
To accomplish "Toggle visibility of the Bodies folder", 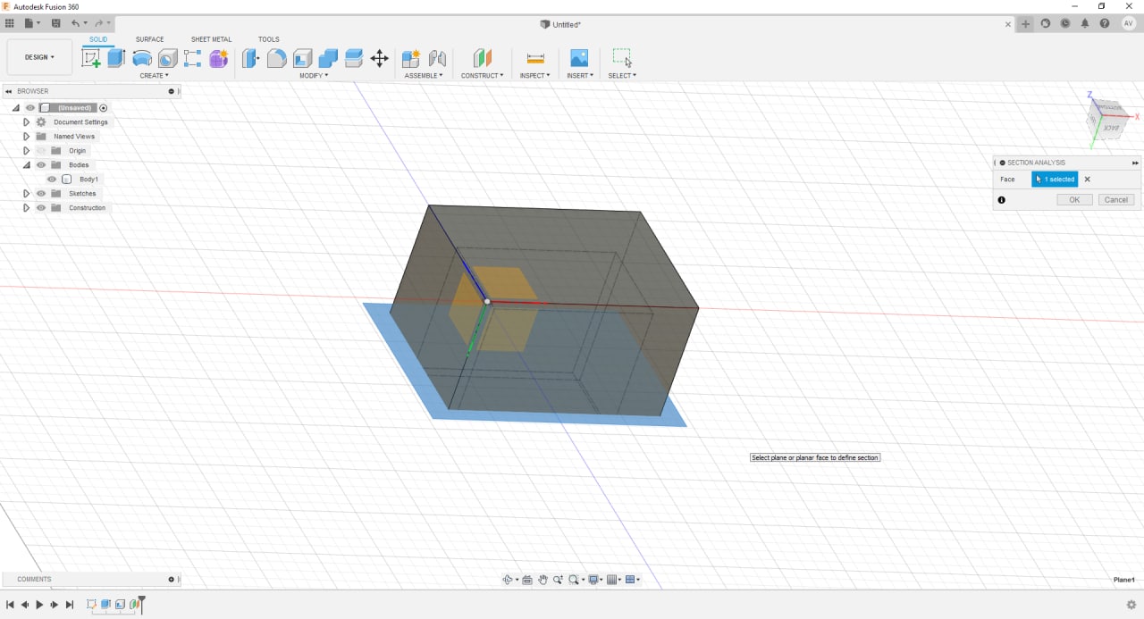I will click(x=41, y=165).
